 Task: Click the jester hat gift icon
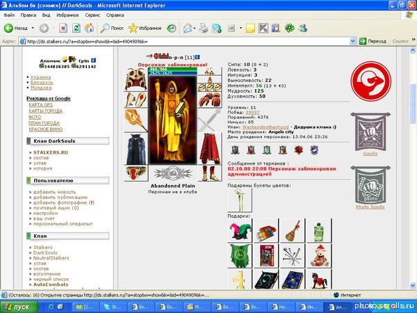click(x=240, y=231)
